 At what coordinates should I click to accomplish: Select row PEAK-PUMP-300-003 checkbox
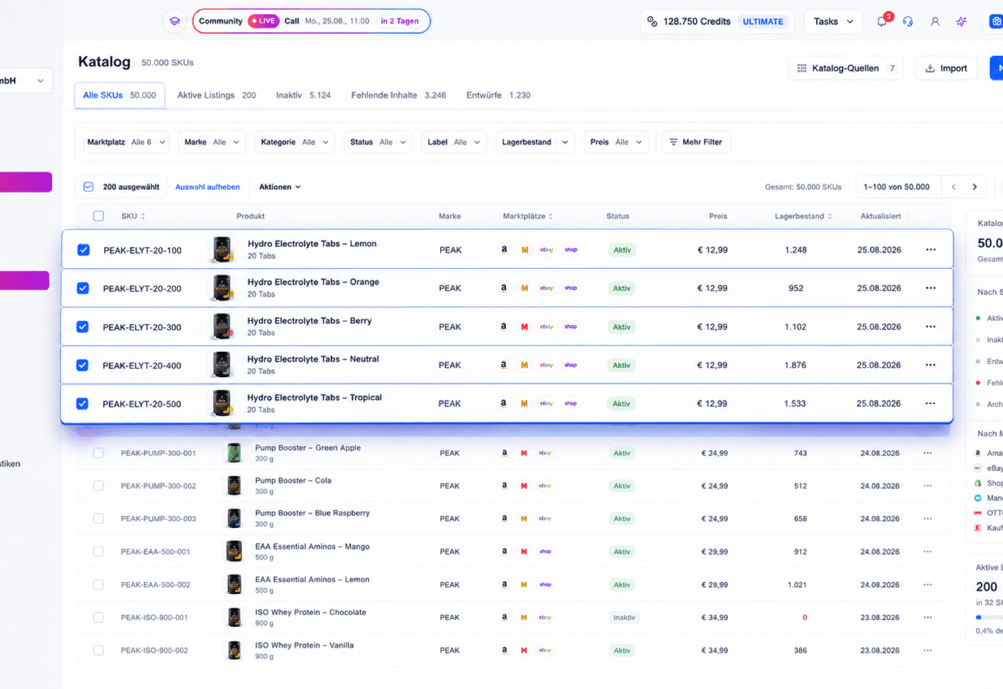click(x=98, y=519)
